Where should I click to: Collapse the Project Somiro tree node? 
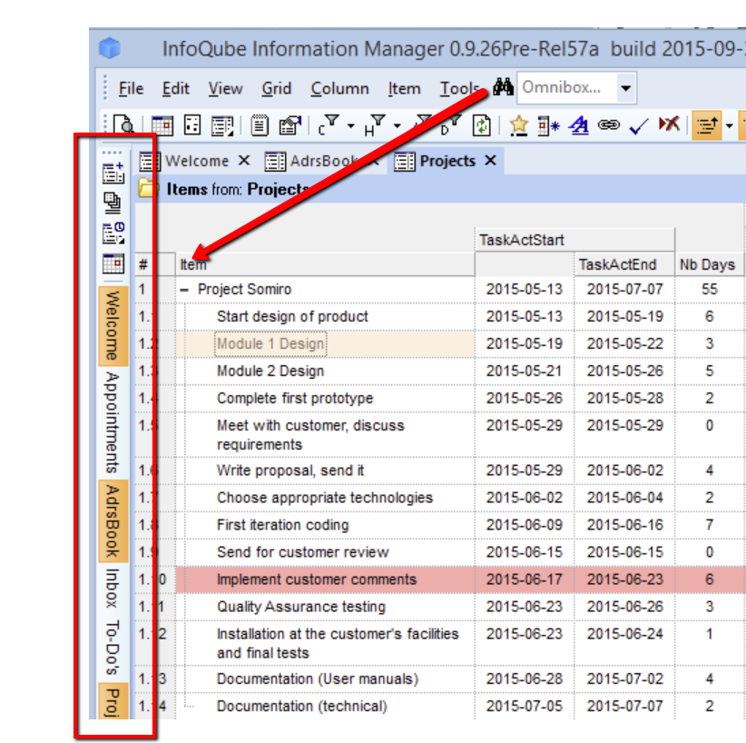184,289
